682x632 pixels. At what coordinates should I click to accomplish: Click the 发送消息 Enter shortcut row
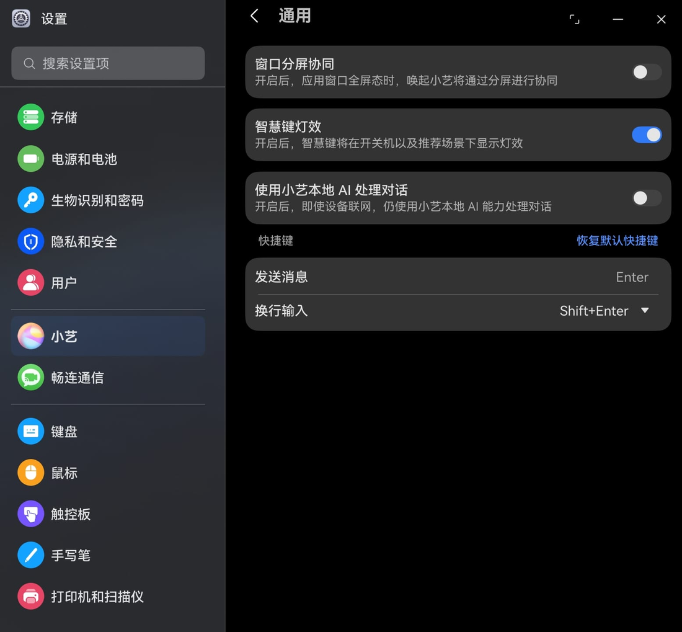[x=458, y=277]
